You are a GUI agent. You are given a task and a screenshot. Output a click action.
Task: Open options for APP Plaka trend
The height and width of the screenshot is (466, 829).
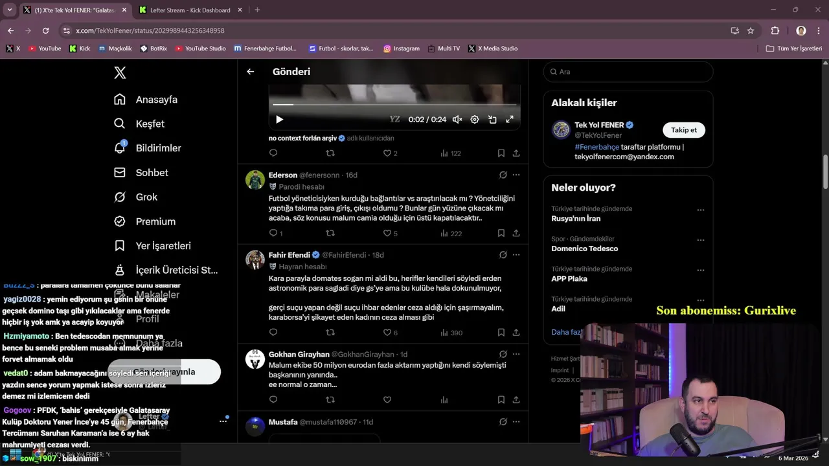pyautogui.click(x=700, y=271)
